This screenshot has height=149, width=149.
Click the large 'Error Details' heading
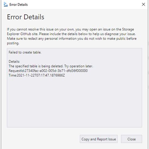tap(25, 17)
